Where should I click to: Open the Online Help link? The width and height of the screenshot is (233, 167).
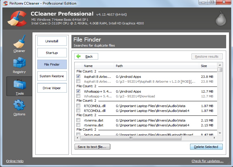pyautogui.click(x=15, y=161)
